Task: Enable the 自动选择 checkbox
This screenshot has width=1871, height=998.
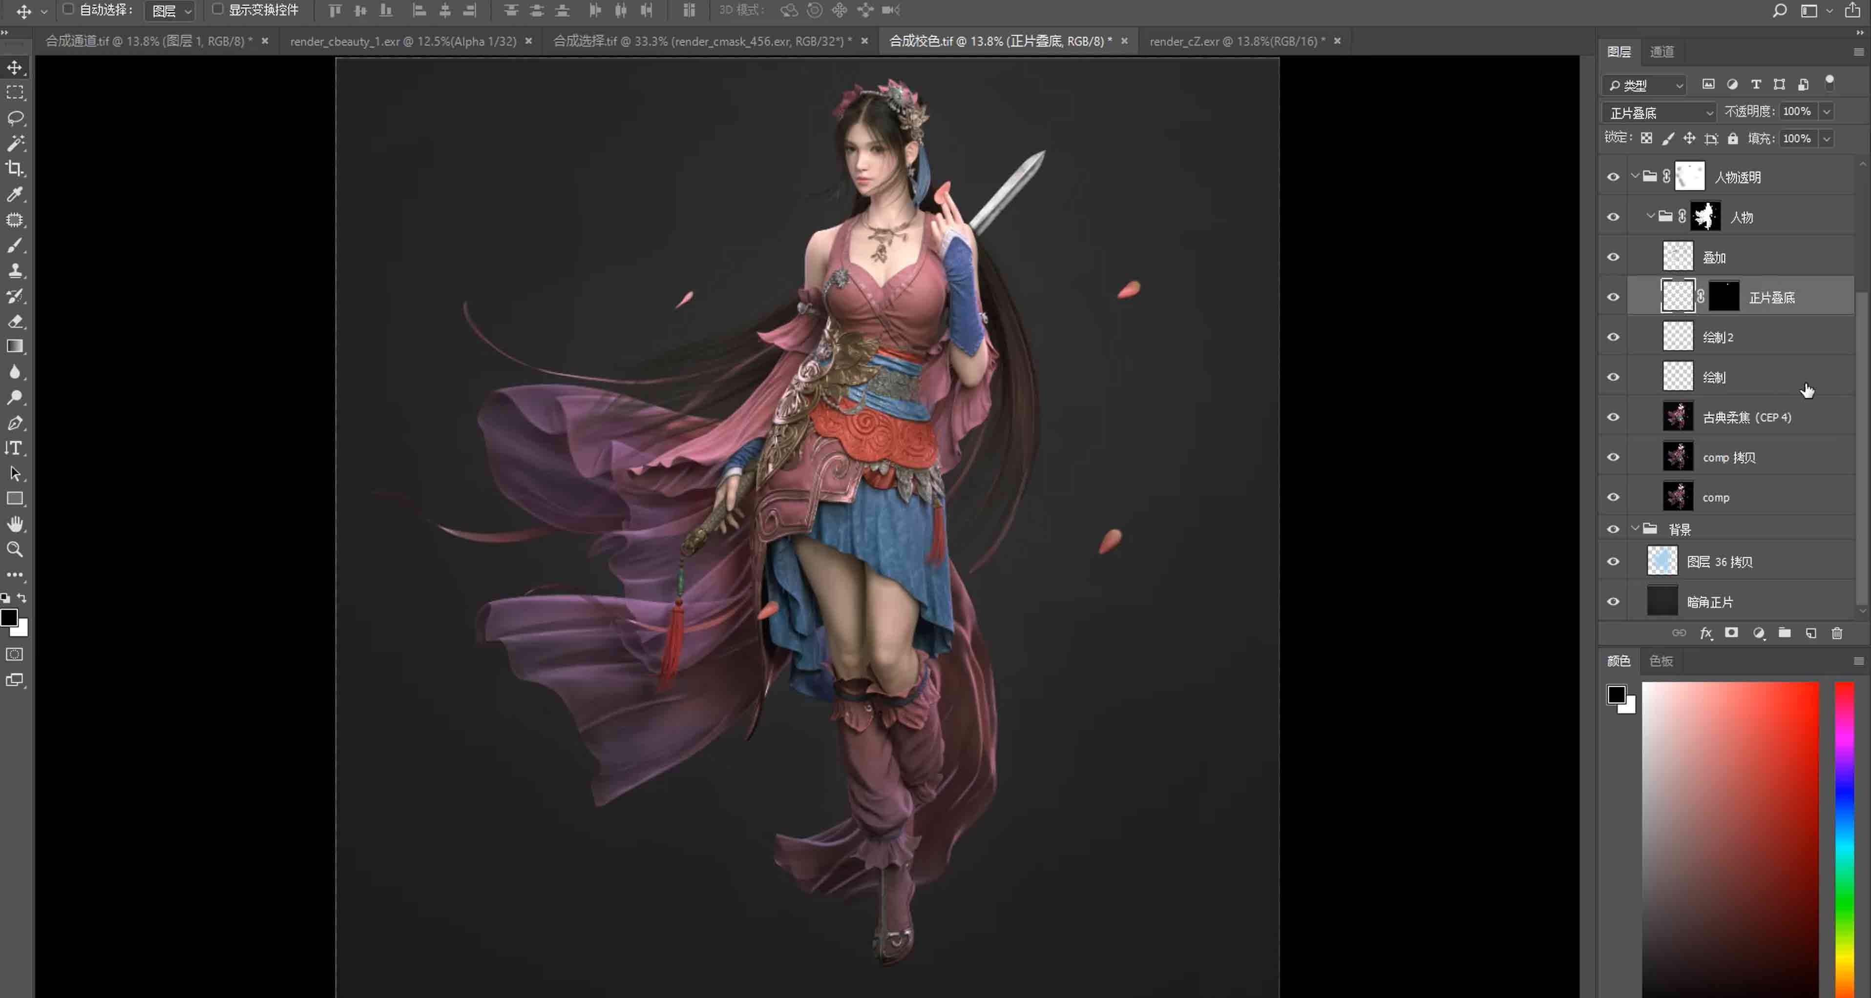Action: [x=67, y=9]
